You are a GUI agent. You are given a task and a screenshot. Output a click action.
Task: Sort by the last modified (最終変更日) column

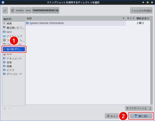143,19
